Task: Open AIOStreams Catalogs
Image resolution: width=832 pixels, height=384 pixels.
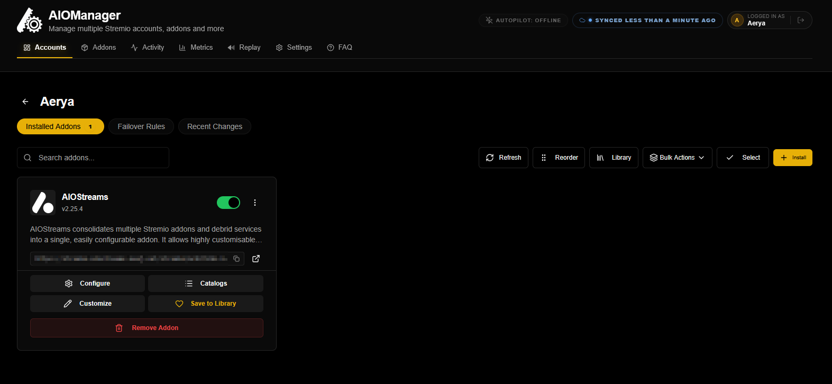Action: pos(206,284)
